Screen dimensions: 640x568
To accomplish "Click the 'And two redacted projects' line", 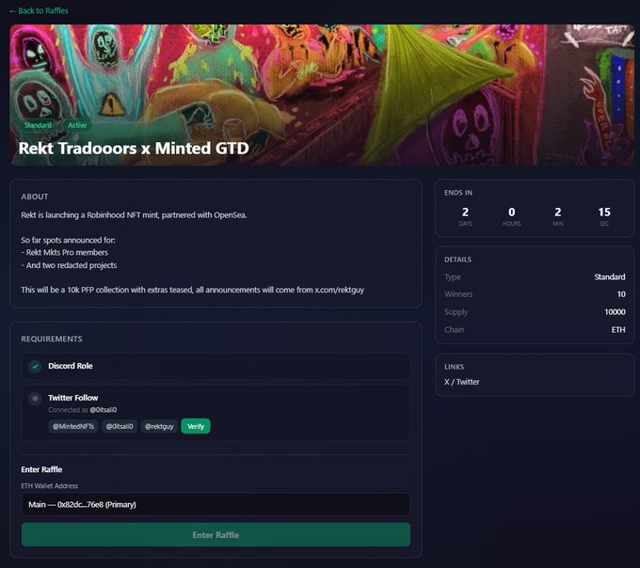I will coord(69,265).
